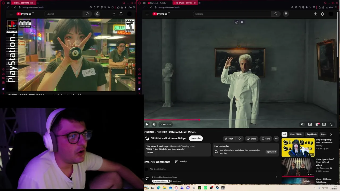Start voice search in left YouTube window
This screenshot has width=340, height=191.
(x=97, y=14)
